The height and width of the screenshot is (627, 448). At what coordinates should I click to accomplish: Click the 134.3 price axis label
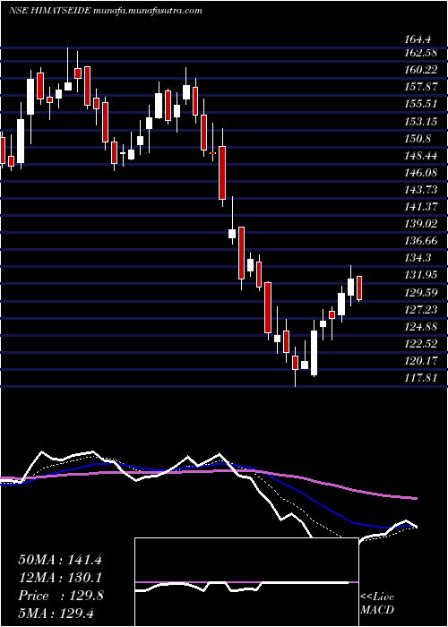(418, 258)
